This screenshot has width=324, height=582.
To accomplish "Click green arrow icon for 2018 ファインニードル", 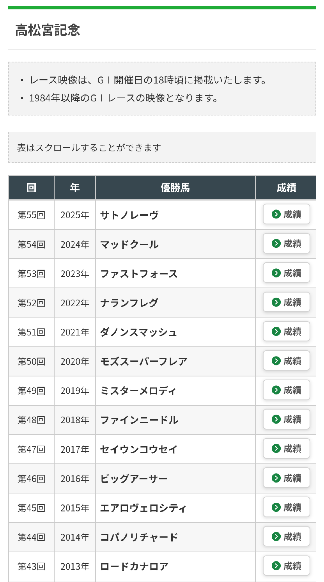I will (x=276, y=419).
